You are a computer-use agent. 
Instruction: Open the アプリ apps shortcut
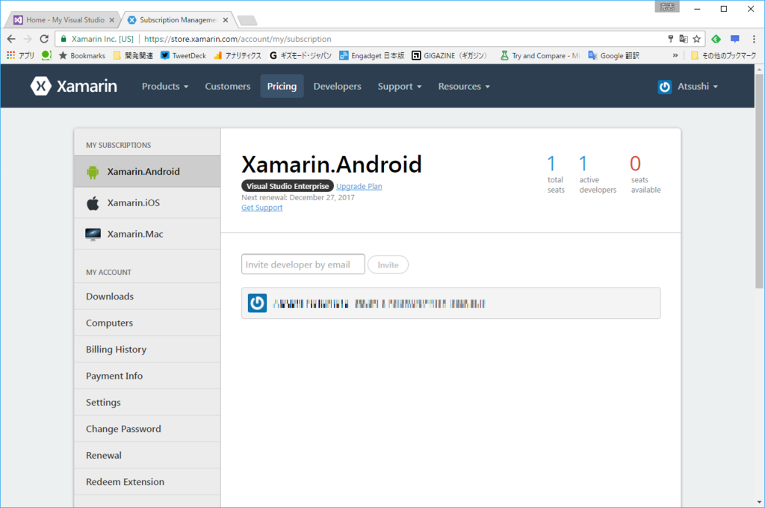pos(20,55)
